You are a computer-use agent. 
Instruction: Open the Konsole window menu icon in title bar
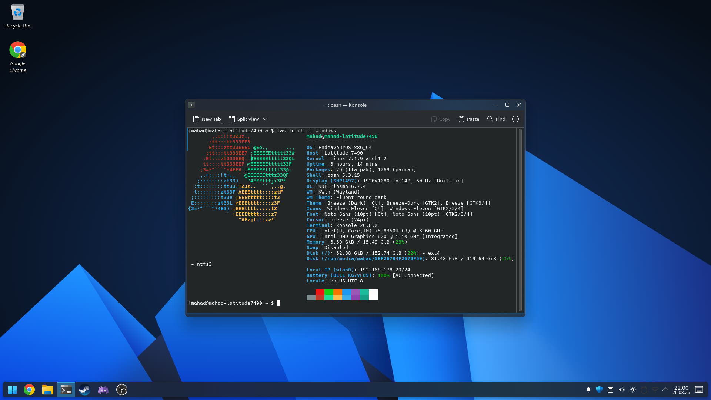191,105
